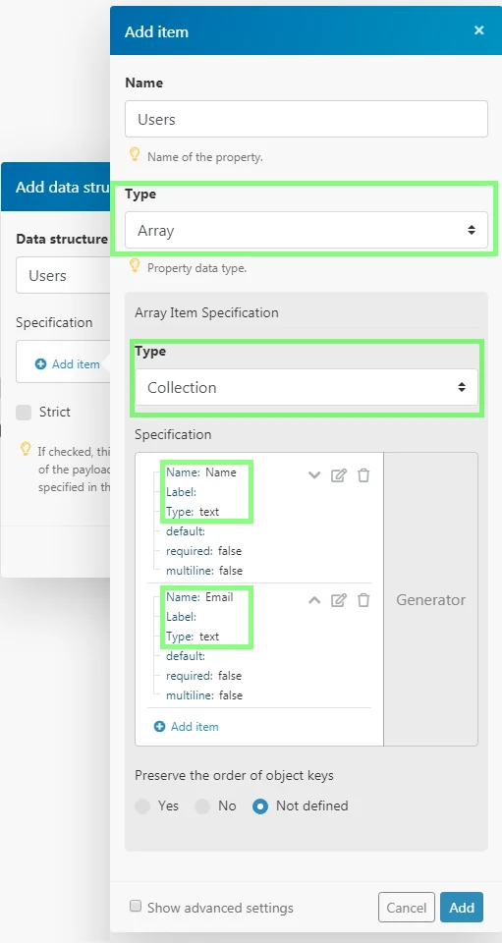The image size is (502, 943).
Task: Delete the Email item with trash icon
Action: pos(363,600)
